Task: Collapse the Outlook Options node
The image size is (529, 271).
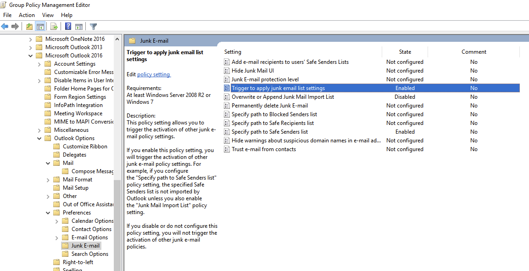Action: 39,138
